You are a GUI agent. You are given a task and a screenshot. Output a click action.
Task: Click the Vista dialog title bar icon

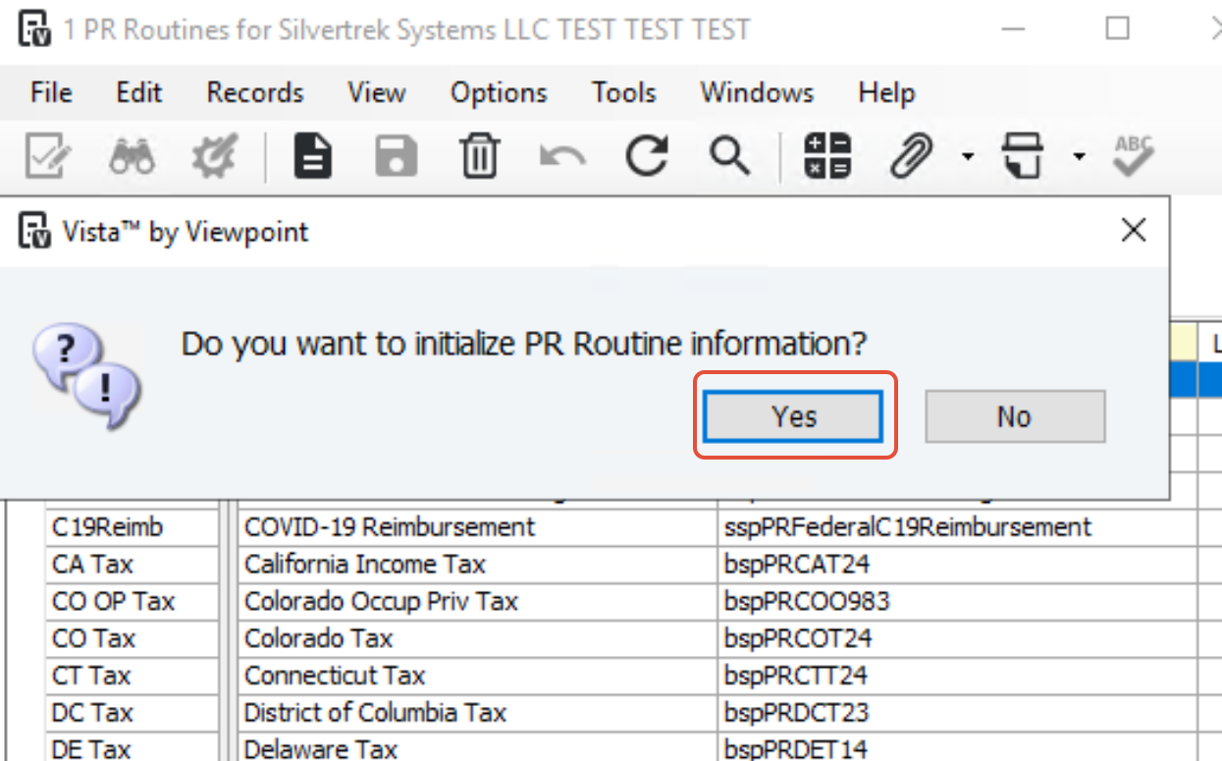(35, 232)
